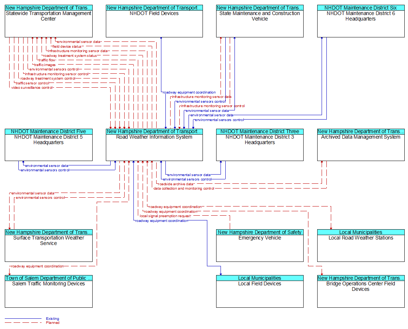Screen dimensions: 408x329
Task: Select NHDOT Maintenance District 3 Headquarters node
Action: coord(260,145)
